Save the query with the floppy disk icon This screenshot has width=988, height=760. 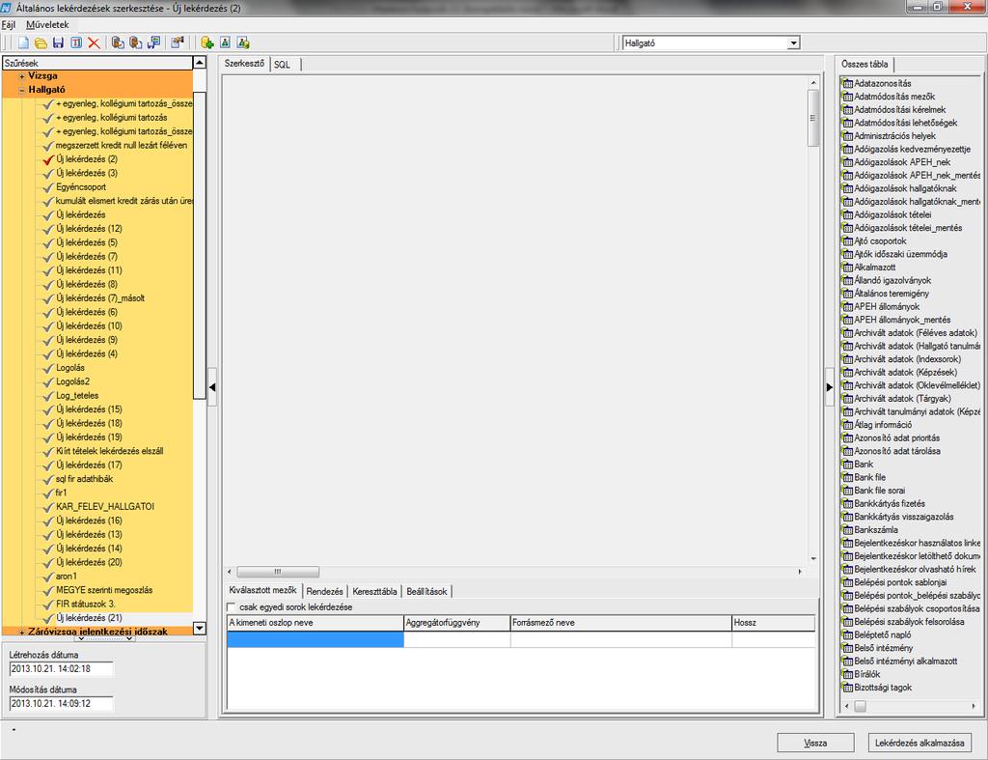point(58,42)
